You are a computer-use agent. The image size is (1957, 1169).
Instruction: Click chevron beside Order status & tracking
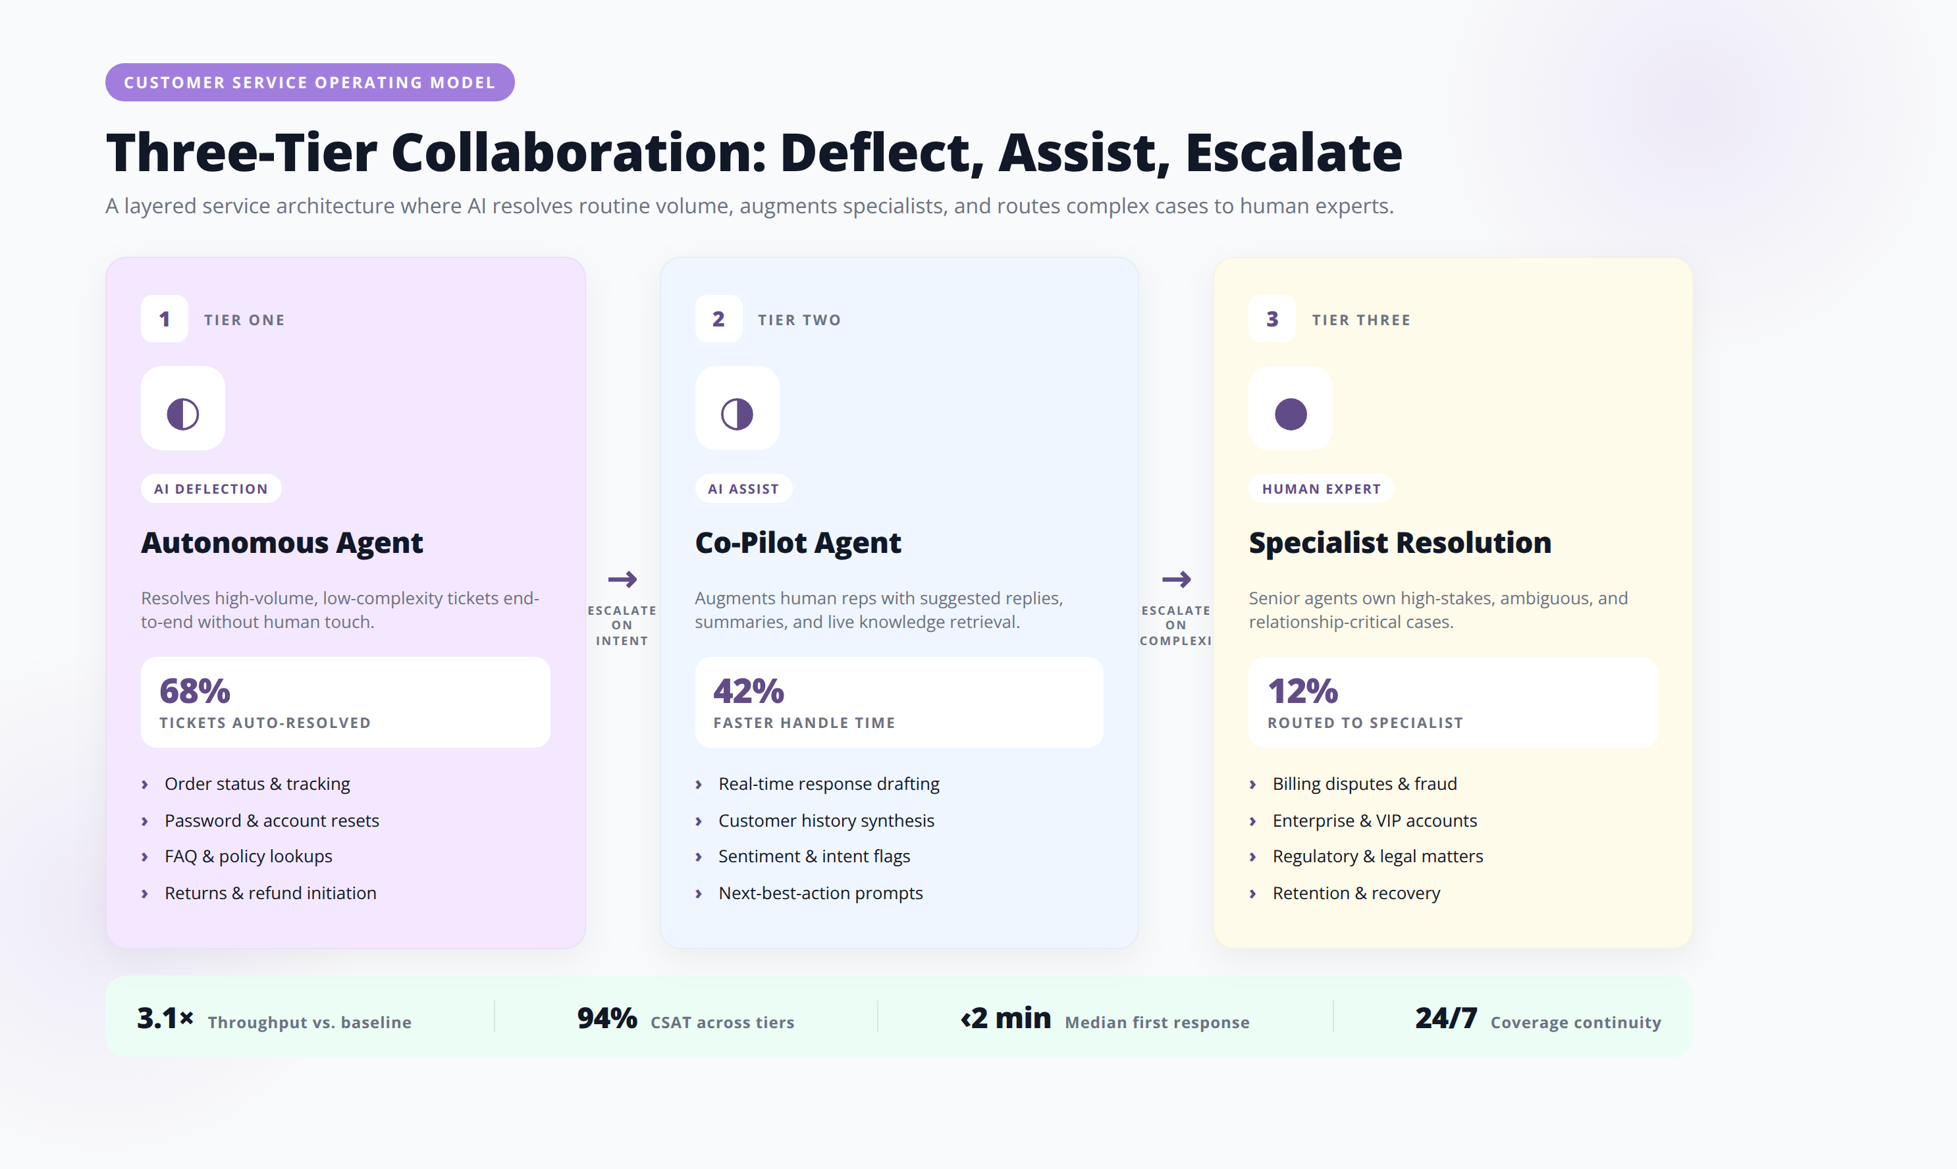tap(145, 785)
